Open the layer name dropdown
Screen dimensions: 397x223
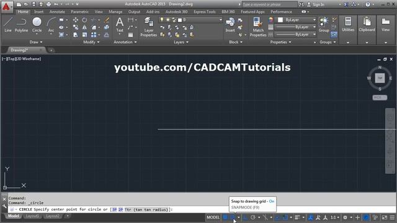pyautogui.click(x=221, y=20)
